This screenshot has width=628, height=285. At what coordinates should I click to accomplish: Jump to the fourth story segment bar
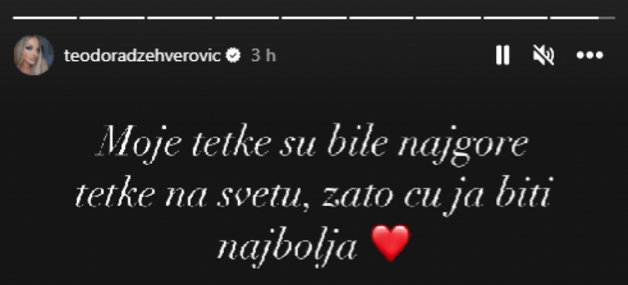[247, 17]
